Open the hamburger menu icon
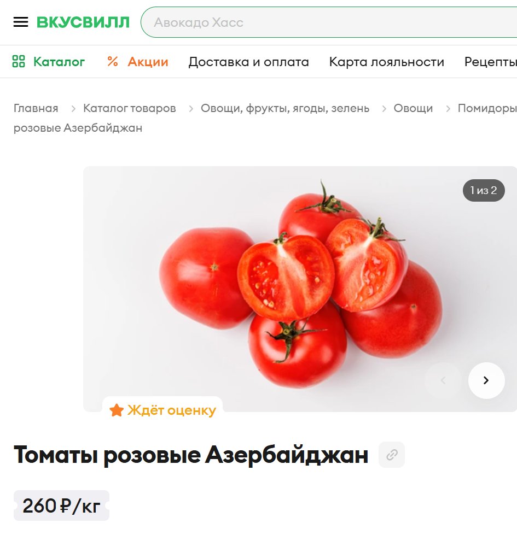 coord(21,22)
